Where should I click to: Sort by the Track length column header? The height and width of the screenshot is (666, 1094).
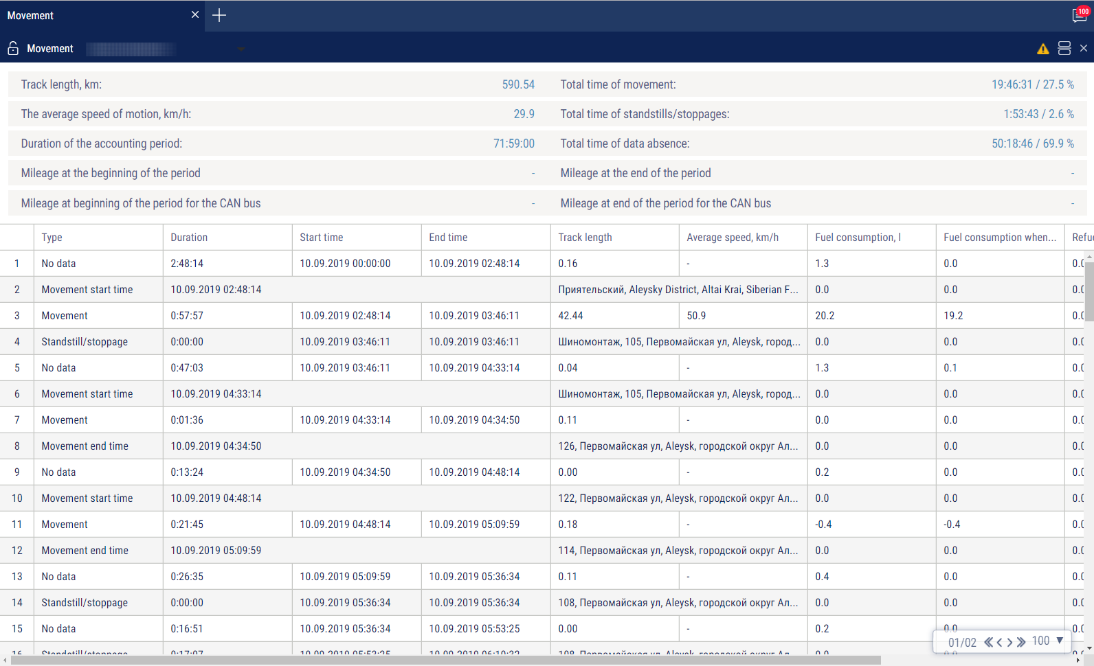point(615,237)
